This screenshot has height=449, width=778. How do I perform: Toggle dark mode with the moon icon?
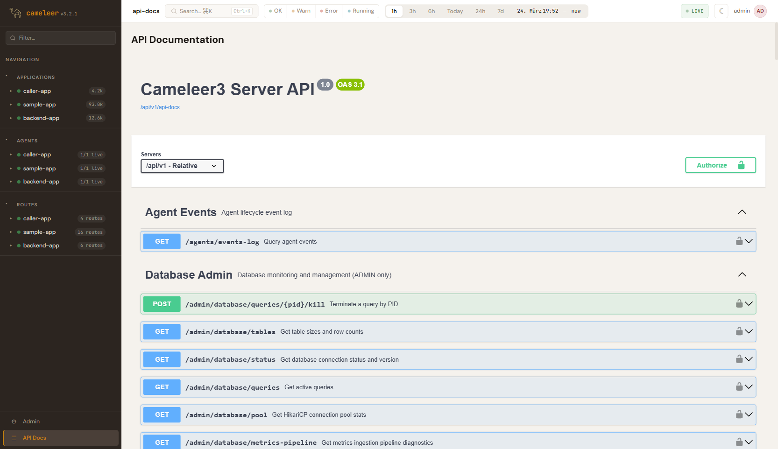pyautogui.click(x=721, y=11)
